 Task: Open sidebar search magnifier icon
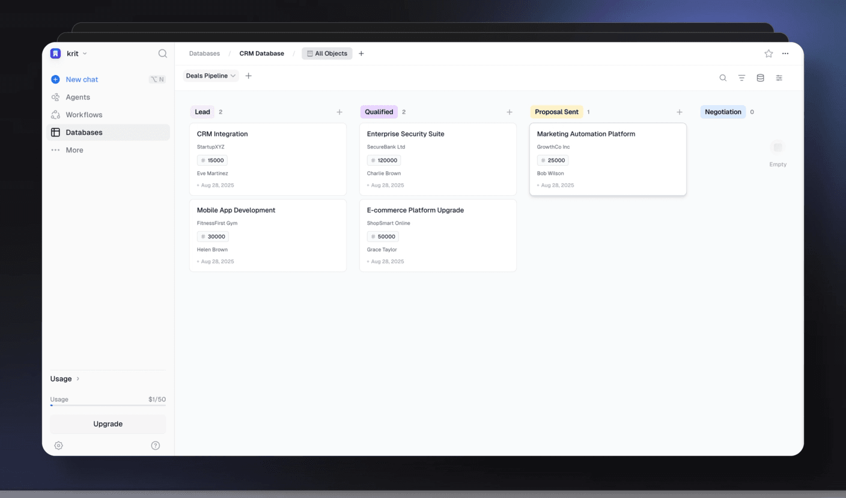[163, 53]
